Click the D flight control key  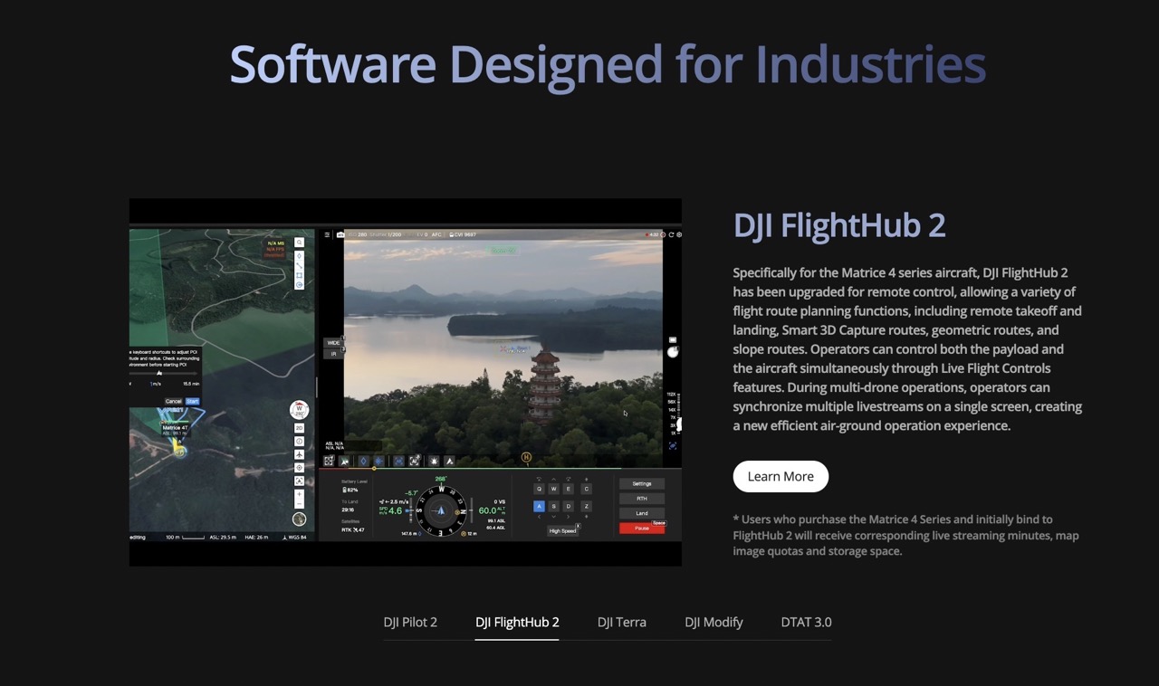(x=568, y=506)
